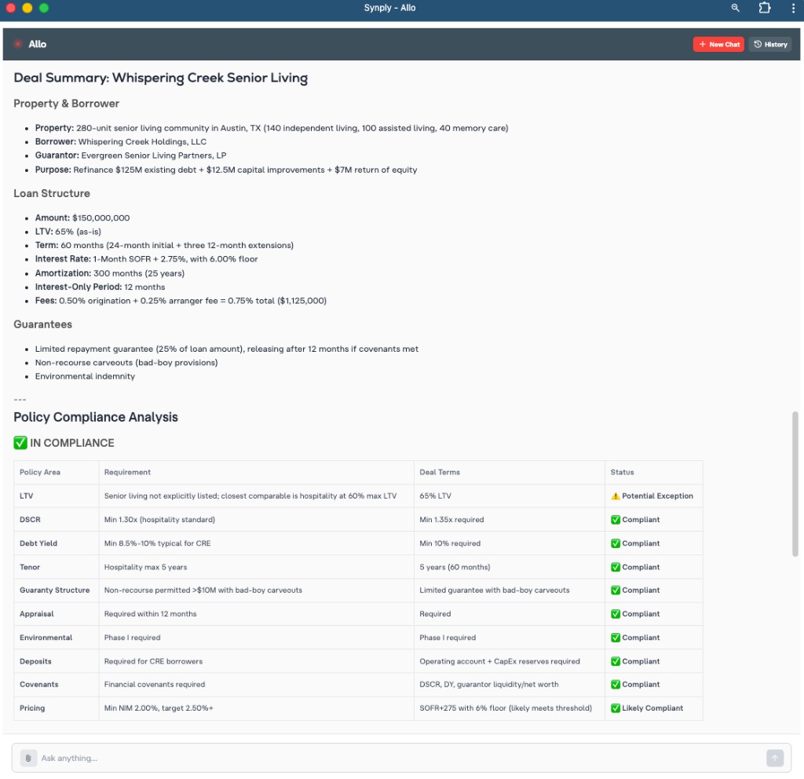Screen dimensions: 804x779
Task: Select the Potential Exception status label
Action: [x=656, y=496]
